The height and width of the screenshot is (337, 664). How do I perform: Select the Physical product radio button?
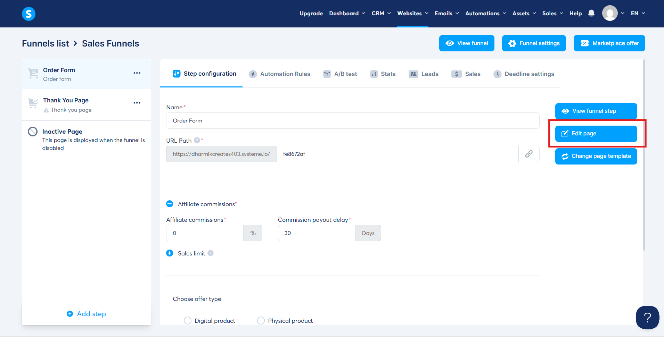pos(261,321)
